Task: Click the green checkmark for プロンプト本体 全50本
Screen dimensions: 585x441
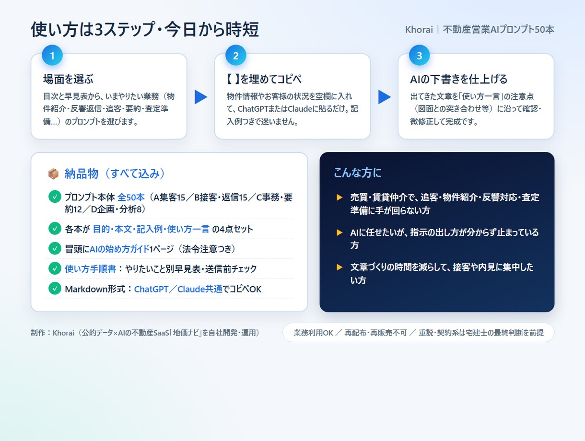Action: [x=55, y=197]
